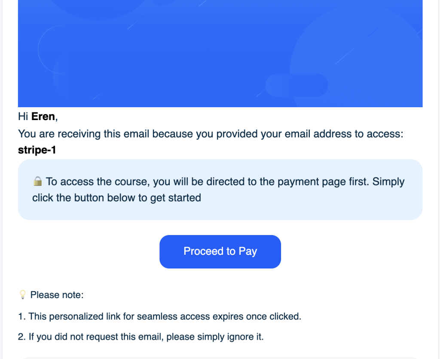
Task: Click the lightbulb icon beside Please note
Action: tap(23, 295)
